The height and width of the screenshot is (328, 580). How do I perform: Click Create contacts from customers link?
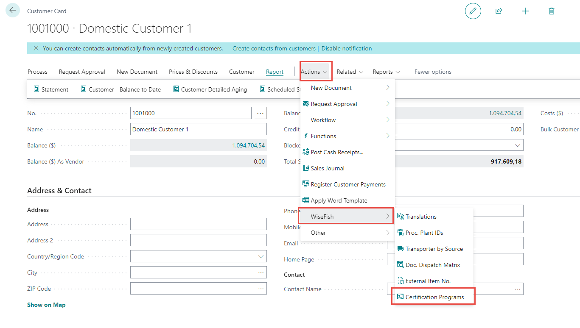pyautogui.click(x=274, y=48)
